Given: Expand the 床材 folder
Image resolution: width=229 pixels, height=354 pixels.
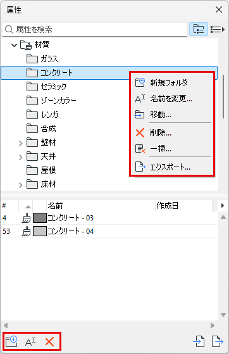Looking at the screenshot, I should (20, 185).
